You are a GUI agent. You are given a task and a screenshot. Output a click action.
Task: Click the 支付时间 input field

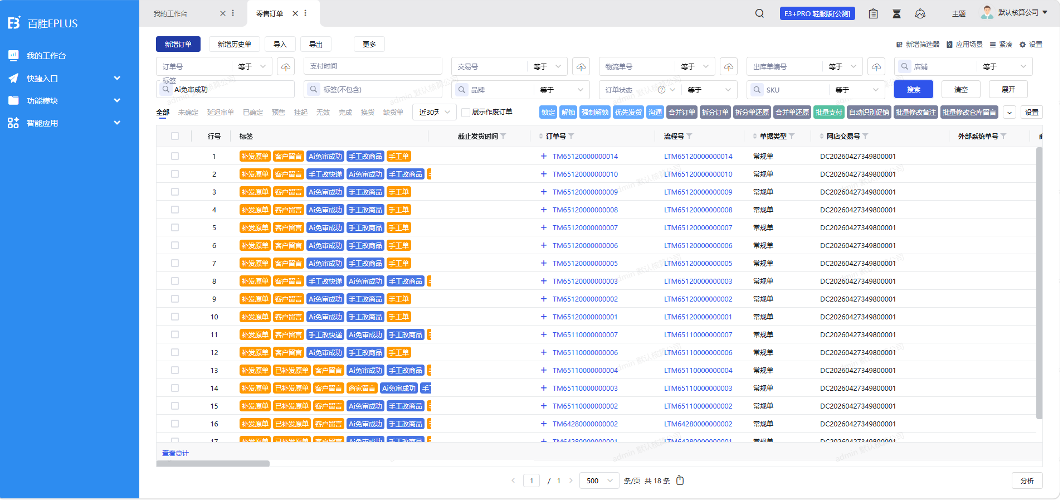(x=373, y=66)
